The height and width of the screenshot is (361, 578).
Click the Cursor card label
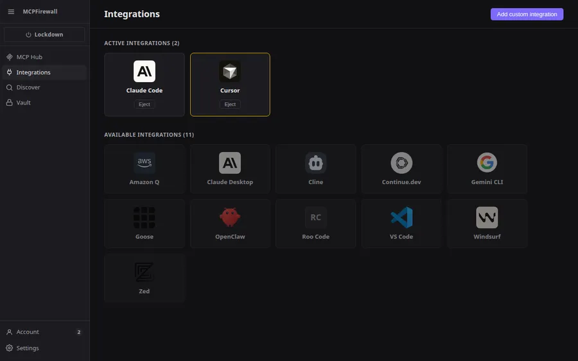[230, 90]
